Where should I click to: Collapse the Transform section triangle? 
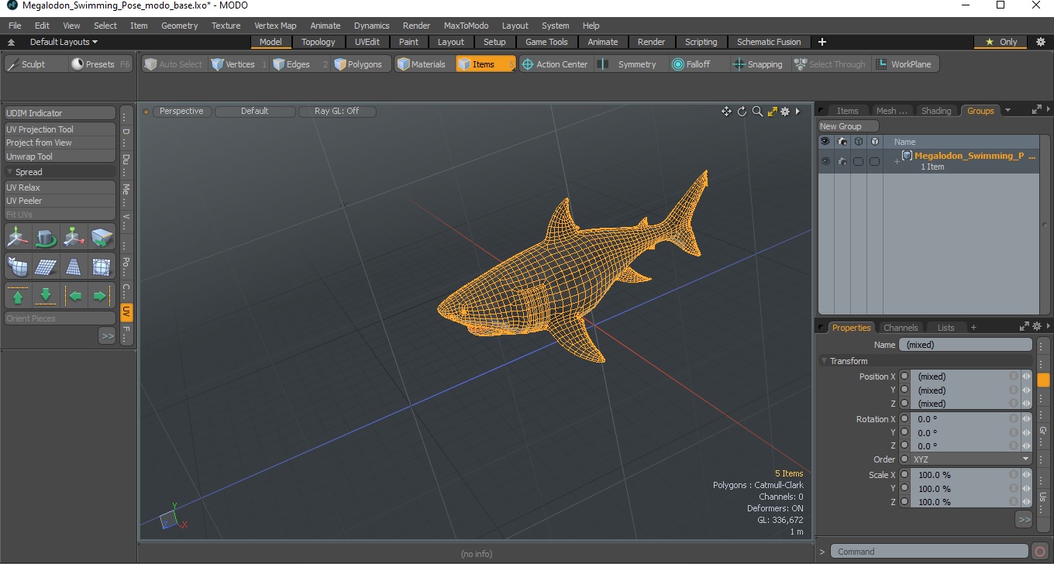[x=824, y=361]
